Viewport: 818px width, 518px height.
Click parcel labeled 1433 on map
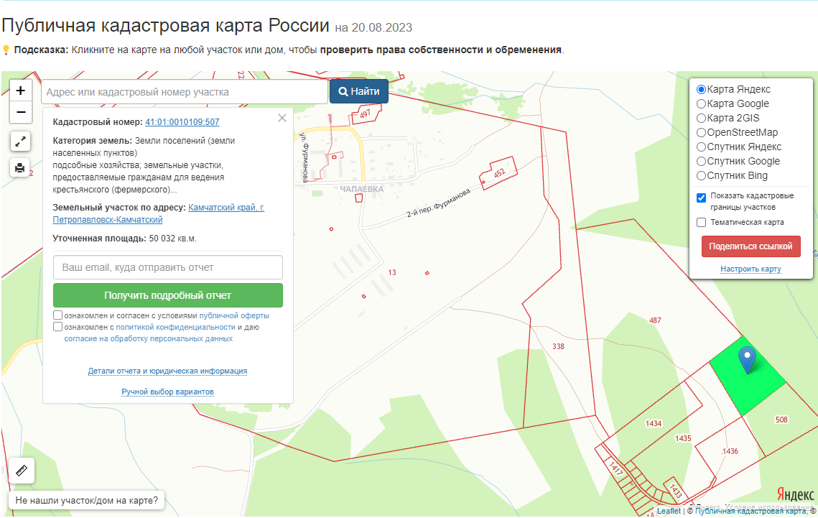click(x=676, y=491)
